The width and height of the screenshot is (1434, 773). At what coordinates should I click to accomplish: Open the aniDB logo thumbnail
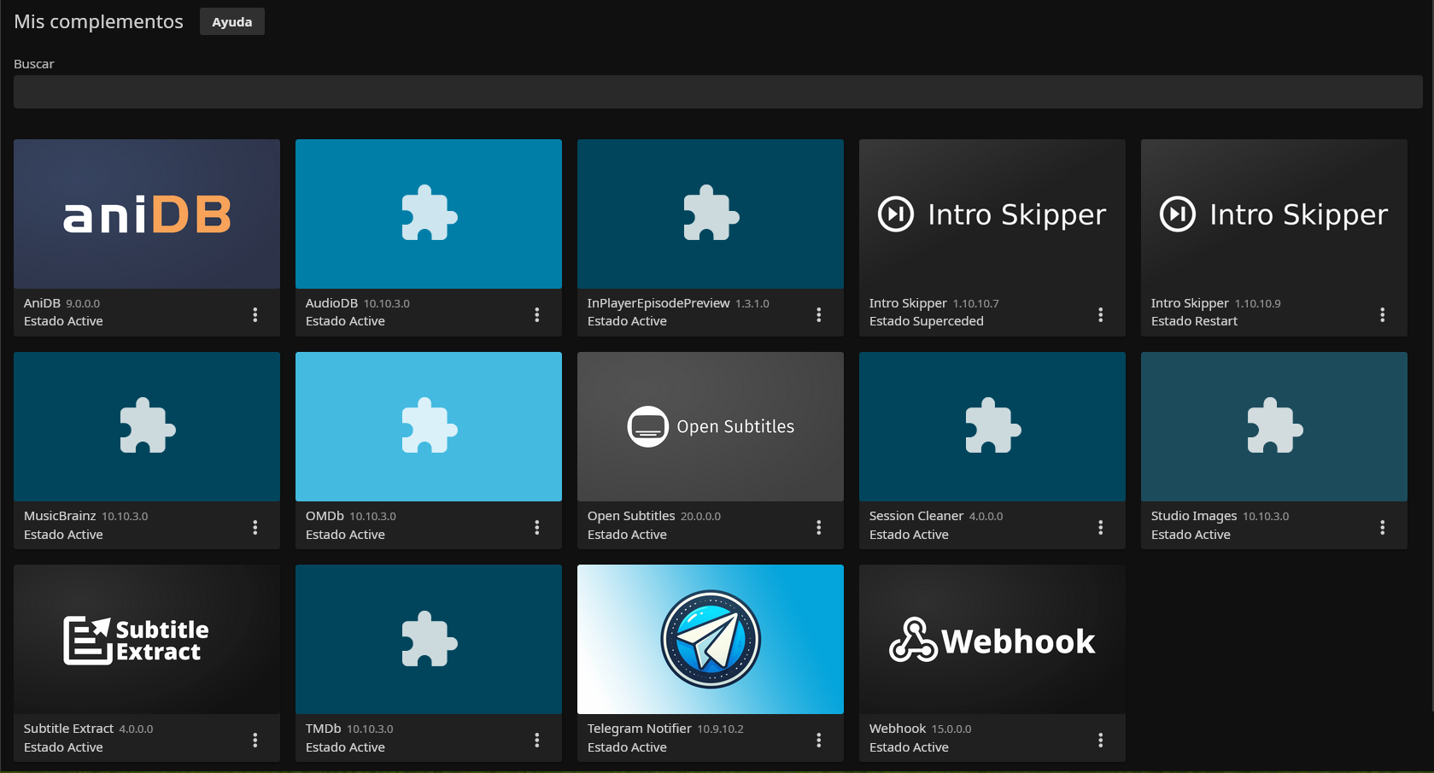coord(147,214)
